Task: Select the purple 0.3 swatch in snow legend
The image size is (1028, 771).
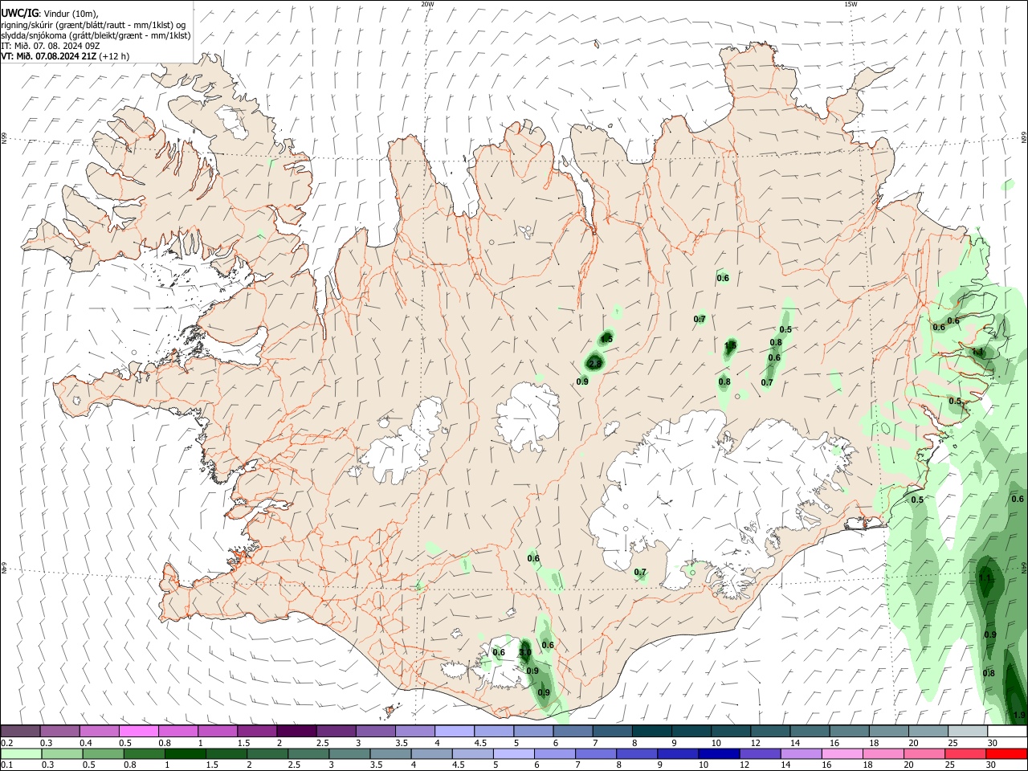Action: (x=59, y=731)
